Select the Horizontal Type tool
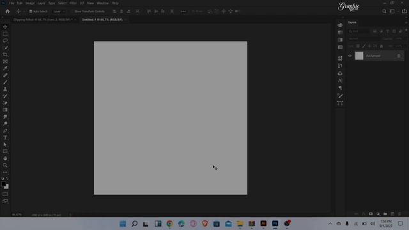 [5, 137]
